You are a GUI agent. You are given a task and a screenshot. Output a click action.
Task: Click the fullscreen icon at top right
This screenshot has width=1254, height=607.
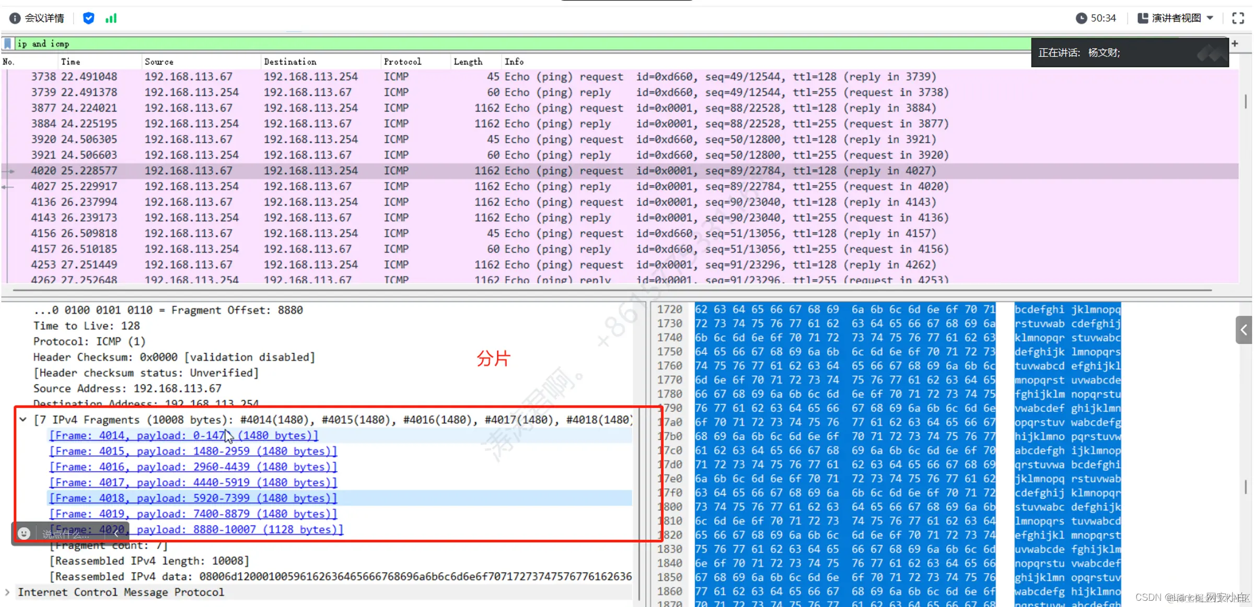point(1238,18)
